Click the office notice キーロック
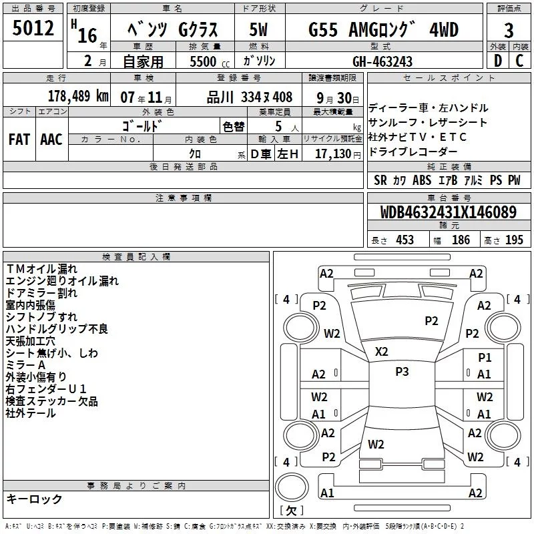 pyautogui.click(x=34, y=499)
